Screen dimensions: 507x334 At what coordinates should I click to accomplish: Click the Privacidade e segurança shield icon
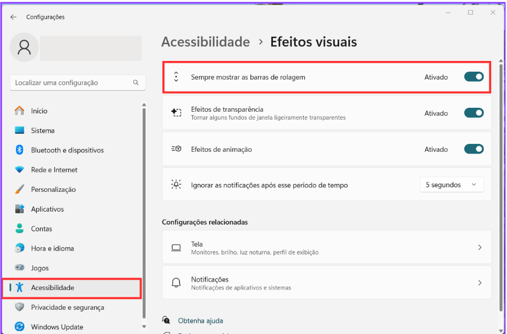(20, 307)
